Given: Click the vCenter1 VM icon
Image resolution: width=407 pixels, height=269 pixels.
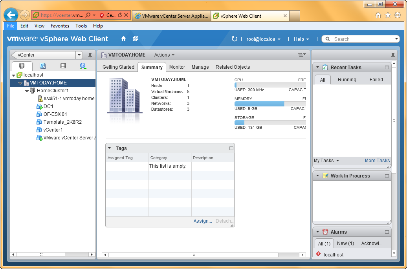Looking at the screenshot, I should (39, 130).
